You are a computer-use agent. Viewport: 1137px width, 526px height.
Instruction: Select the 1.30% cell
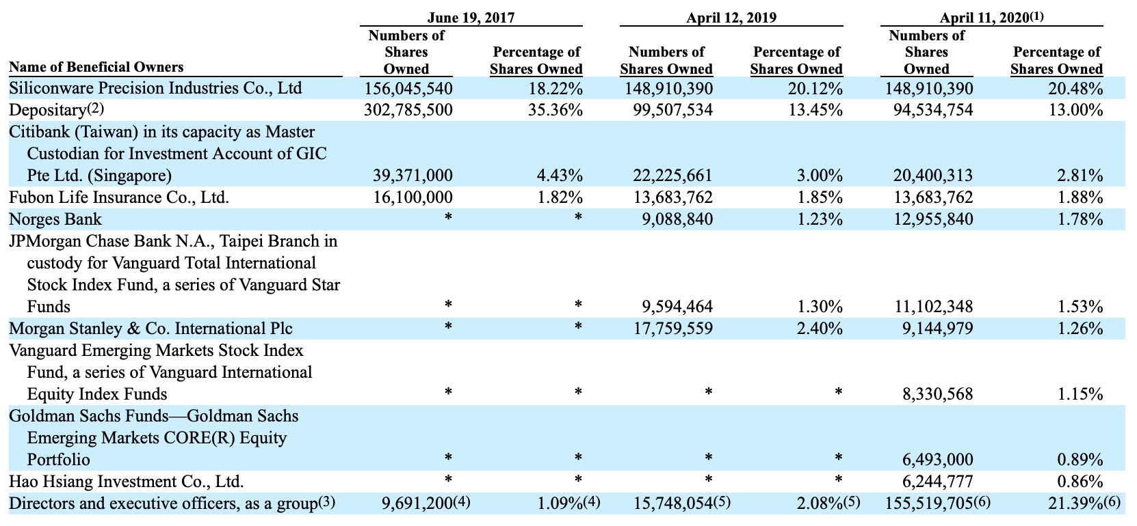(x=820, y=307)
